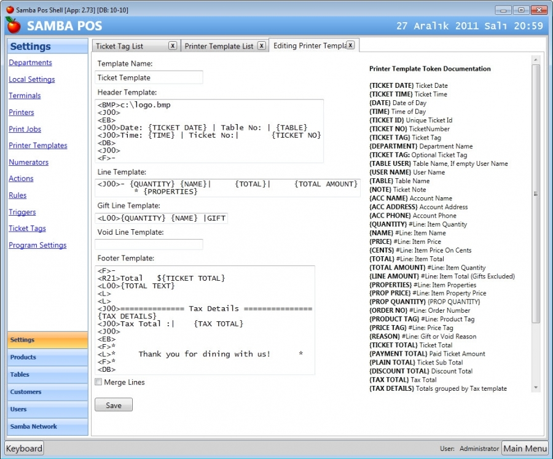Open the Printer Templates link

click(x=38, y=146)
